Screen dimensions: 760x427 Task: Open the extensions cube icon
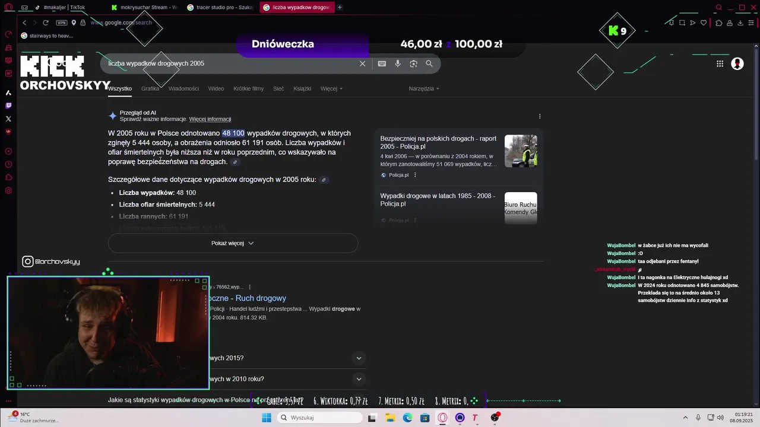tap(719, 23)
